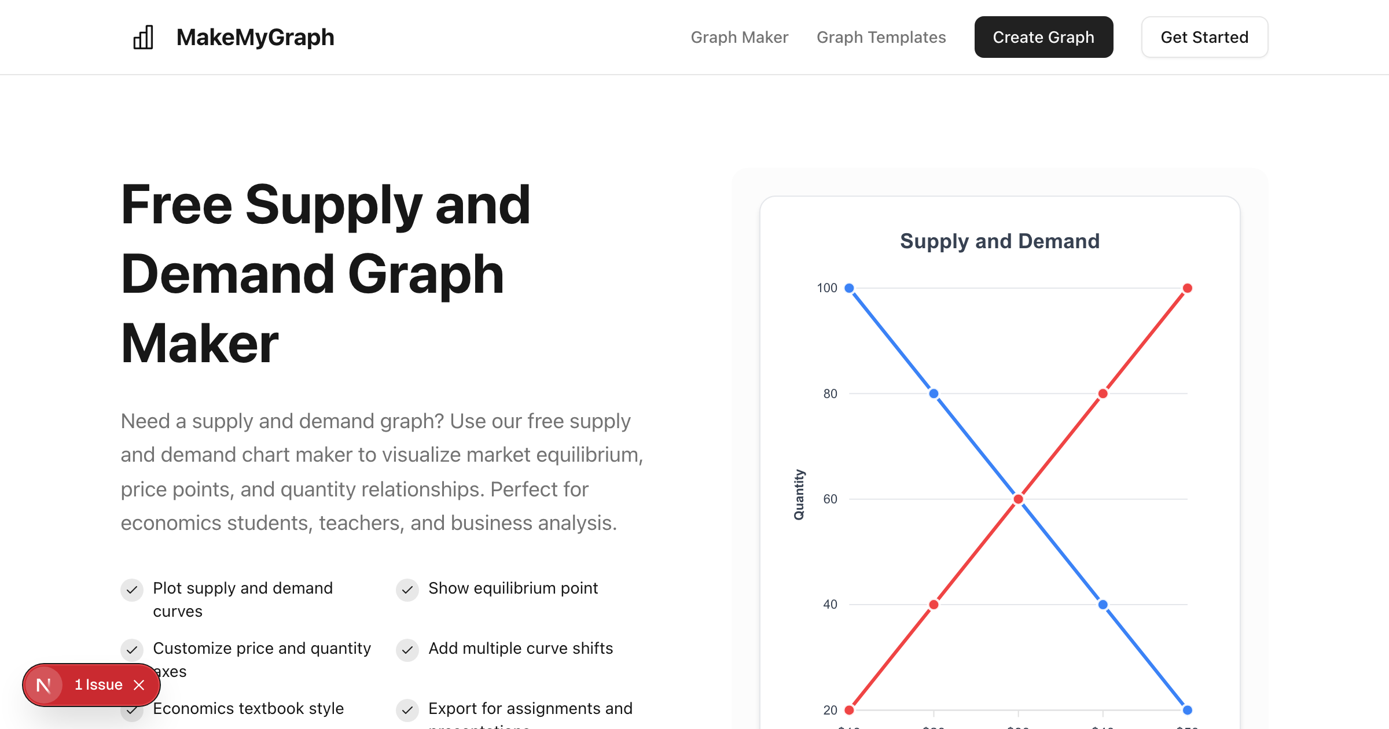Click the Get Started button

[1204, 37]
